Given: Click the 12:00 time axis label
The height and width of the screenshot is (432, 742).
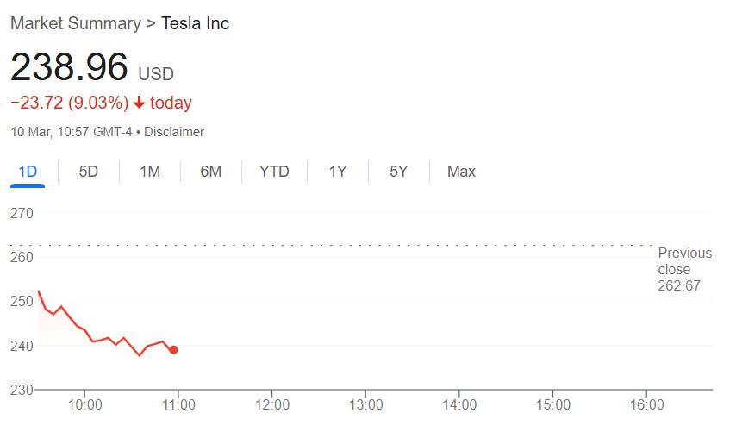Looking at the screenshot, I should (x=272, y=404).
